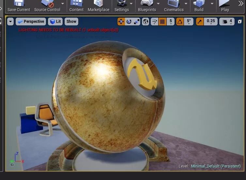Select the scale gizmo tool

(x=136, y=22)
